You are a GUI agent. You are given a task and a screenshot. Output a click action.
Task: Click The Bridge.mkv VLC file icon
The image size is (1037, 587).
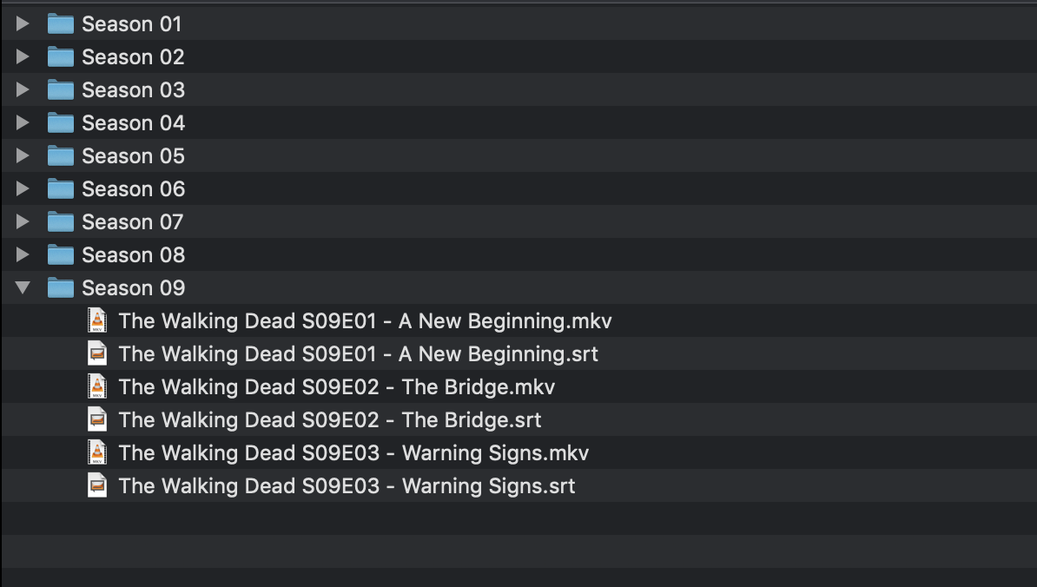(97, 387)
